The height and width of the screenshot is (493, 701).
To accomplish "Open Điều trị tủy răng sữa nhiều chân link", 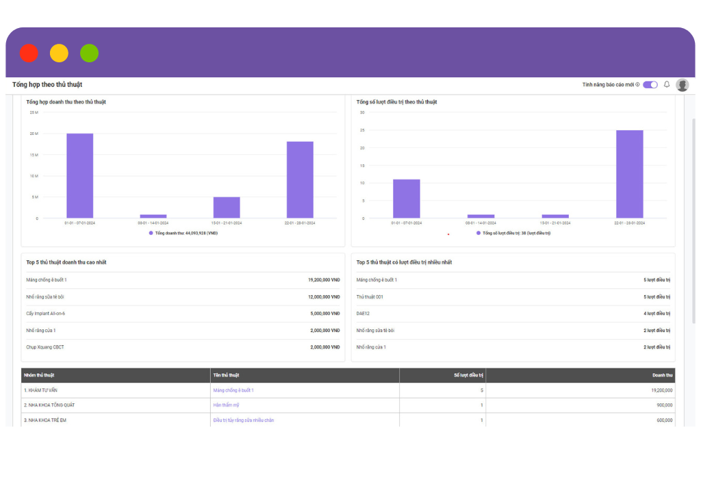I will pyautogui.click(x=244, y=420).
